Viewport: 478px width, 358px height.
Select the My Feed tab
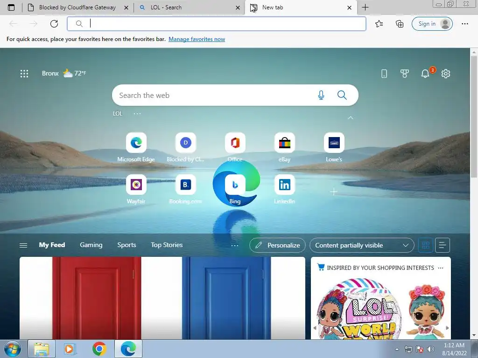[52, 245]
